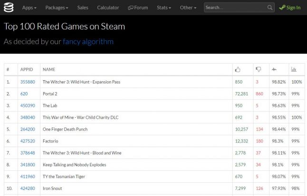Click One Finger Death Punch's 134 negatives
Image resolution: width=307 pixels, height=196 pixels.
click(x=259, y=129)
